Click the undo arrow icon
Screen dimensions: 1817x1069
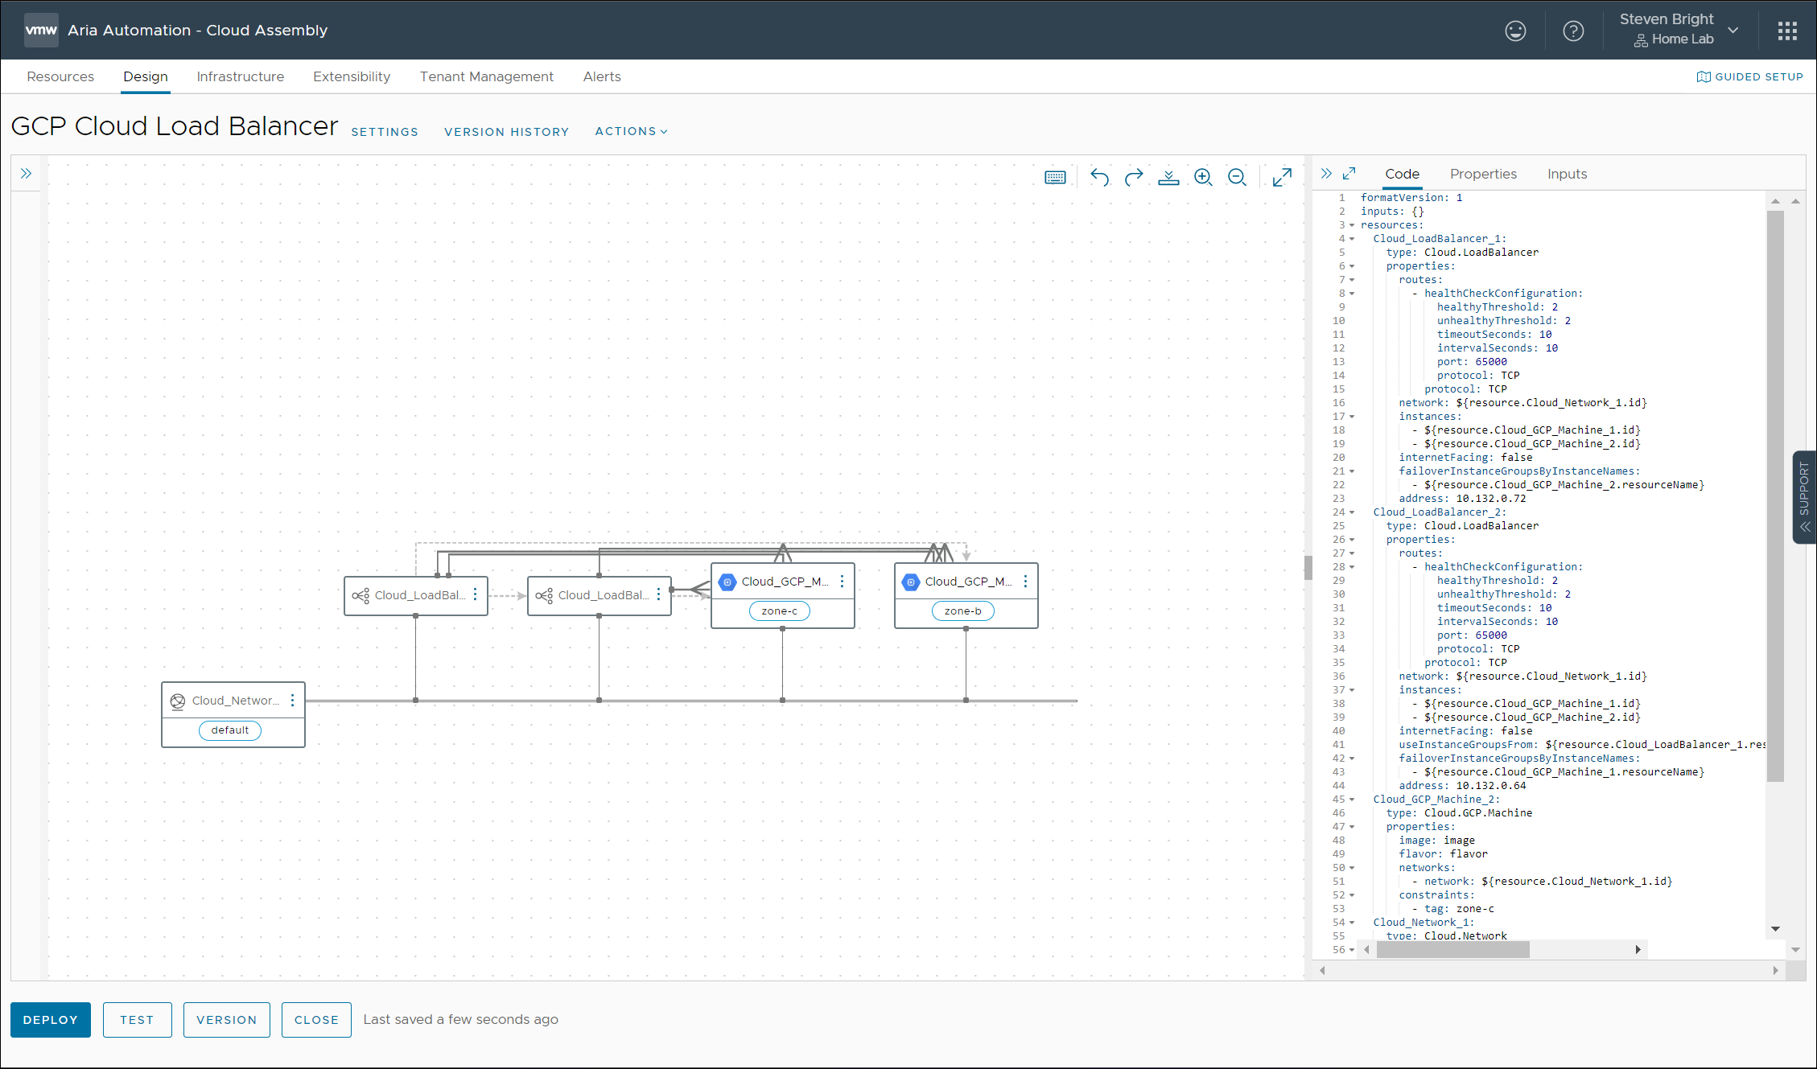(1099, 177)
